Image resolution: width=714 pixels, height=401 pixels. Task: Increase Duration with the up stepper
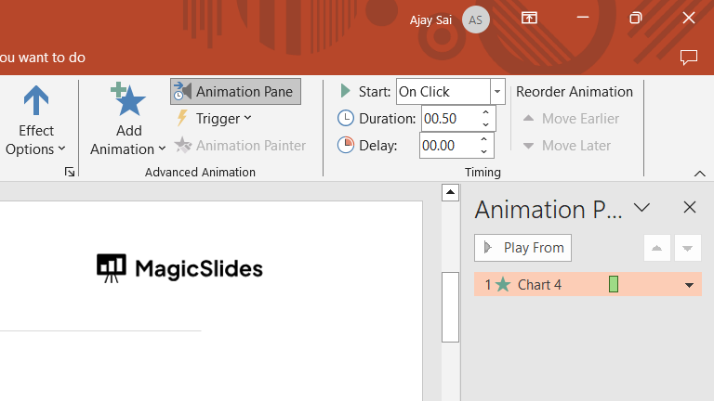click(485, 113)
